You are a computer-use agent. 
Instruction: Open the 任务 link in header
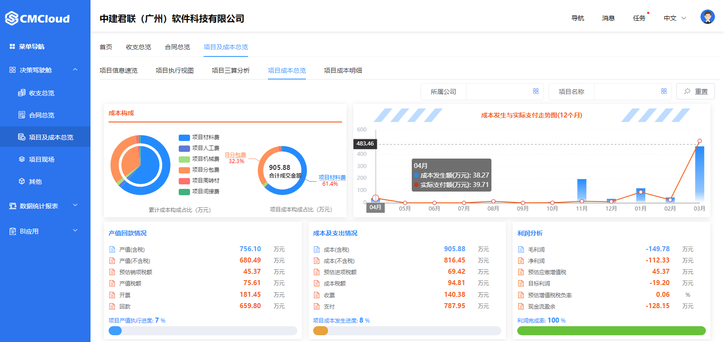(639, 18)
